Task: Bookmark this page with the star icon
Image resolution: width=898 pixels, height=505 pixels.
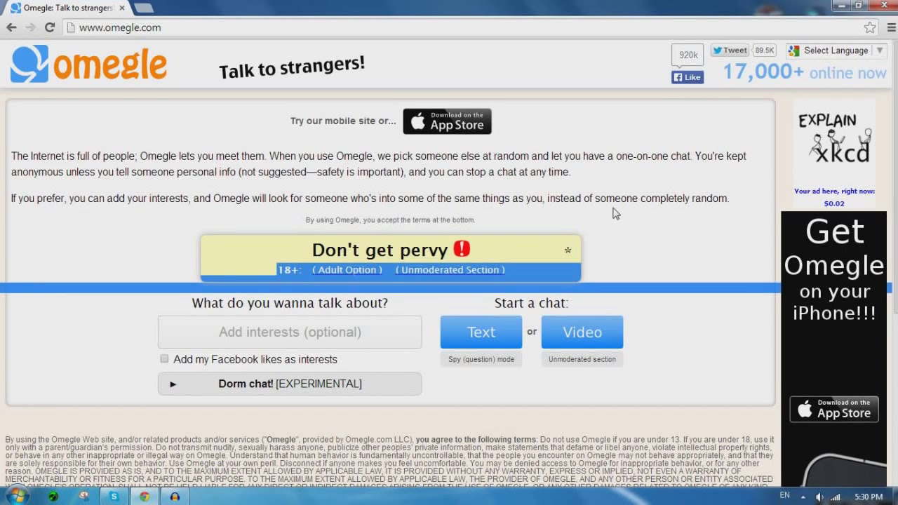Action: (x=870, y=27)
